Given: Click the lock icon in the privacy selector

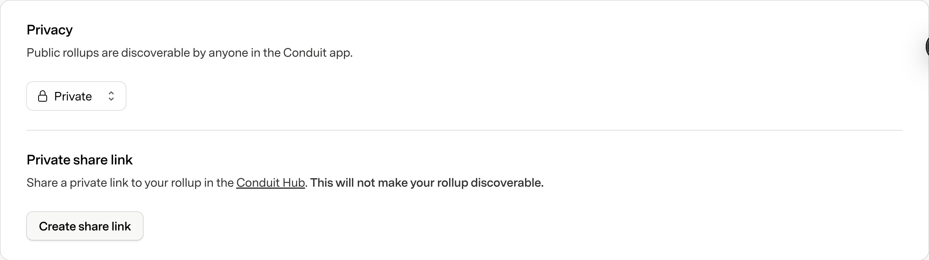Looking at the screenshot, I should [43, 96].
